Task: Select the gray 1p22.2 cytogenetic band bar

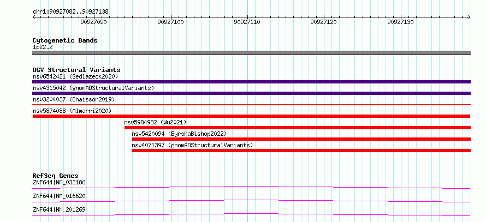Action: (x=251, y=53)
